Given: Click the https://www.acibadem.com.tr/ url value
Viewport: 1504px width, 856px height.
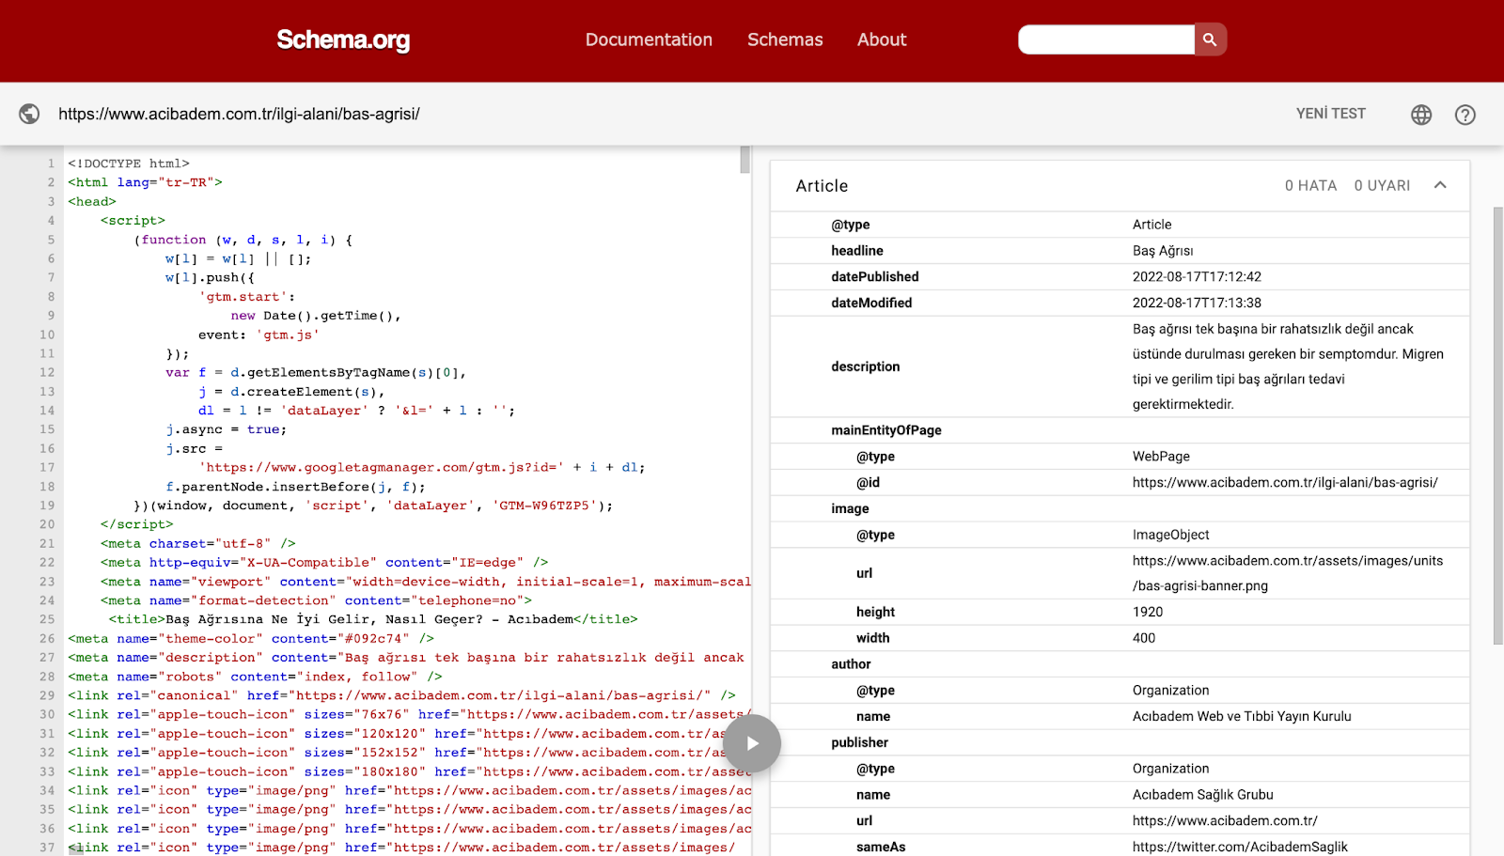Looking at the screenshot, I should pyautogui.click(x=1225, y=820).
